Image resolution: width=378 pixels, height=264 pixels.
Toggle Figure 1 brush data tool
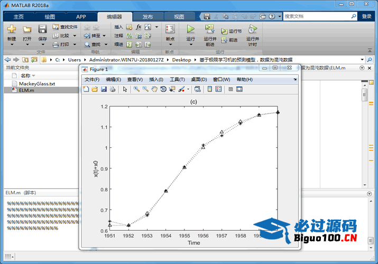[x=181, y=89]
